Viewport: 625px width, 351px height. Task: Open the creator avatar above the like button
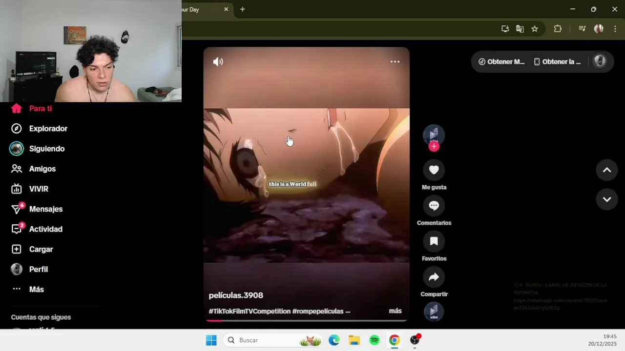434,135
